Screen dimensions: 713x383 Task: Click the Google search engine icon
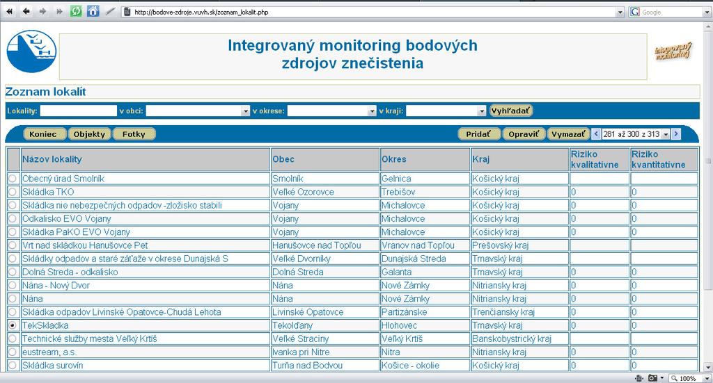(635, 13)
